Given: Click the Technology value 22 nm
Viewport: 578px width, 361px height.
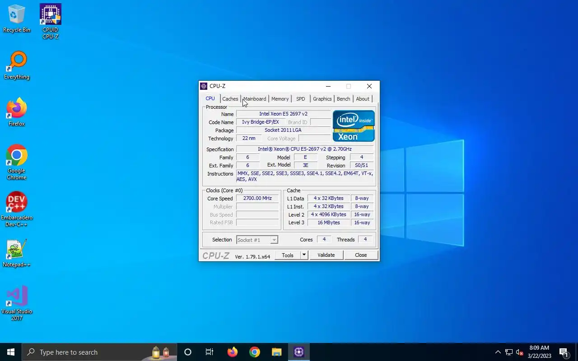Looking at the screenshot, I should coord(249,138).
